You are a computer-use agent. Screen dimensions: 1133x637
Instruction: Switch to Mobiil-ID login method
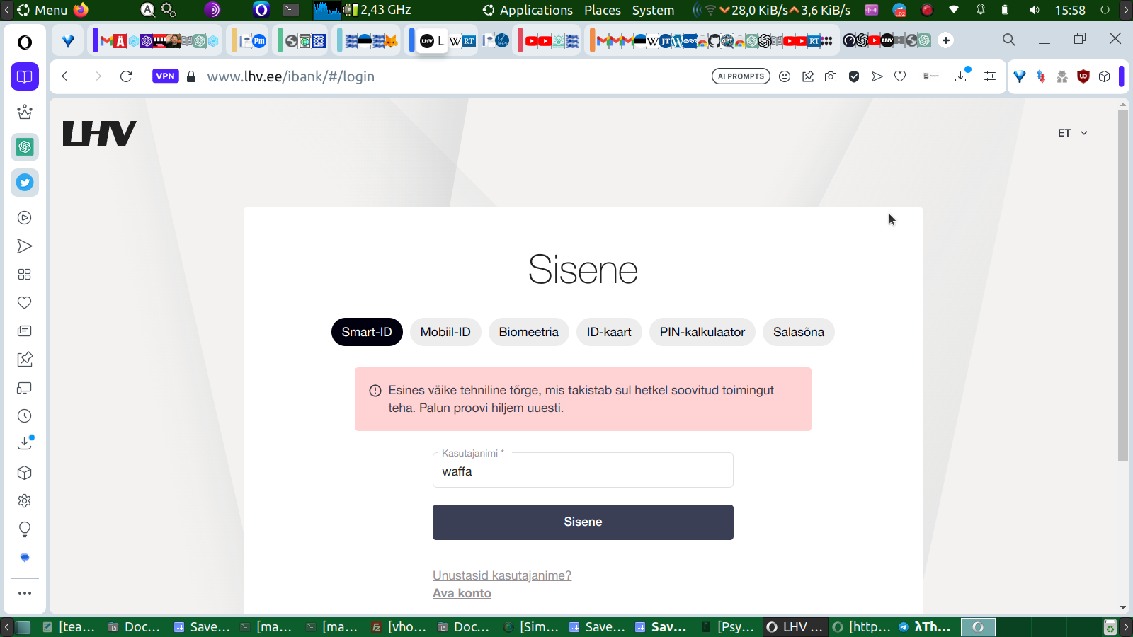tap(445, 332)
